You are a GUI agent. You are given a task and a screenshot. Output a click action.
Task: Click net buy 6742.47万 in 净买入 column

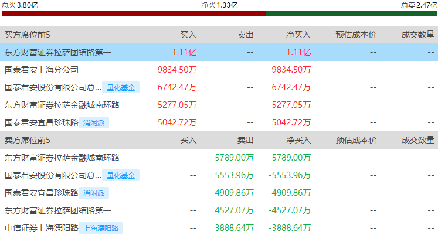coord(291,87)
